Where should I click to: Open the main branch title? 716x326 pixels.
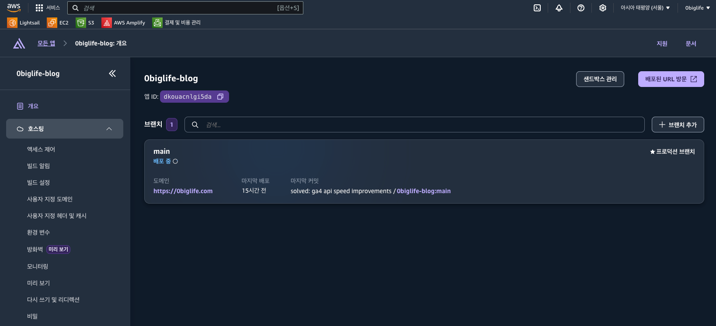tap(162, 151)
